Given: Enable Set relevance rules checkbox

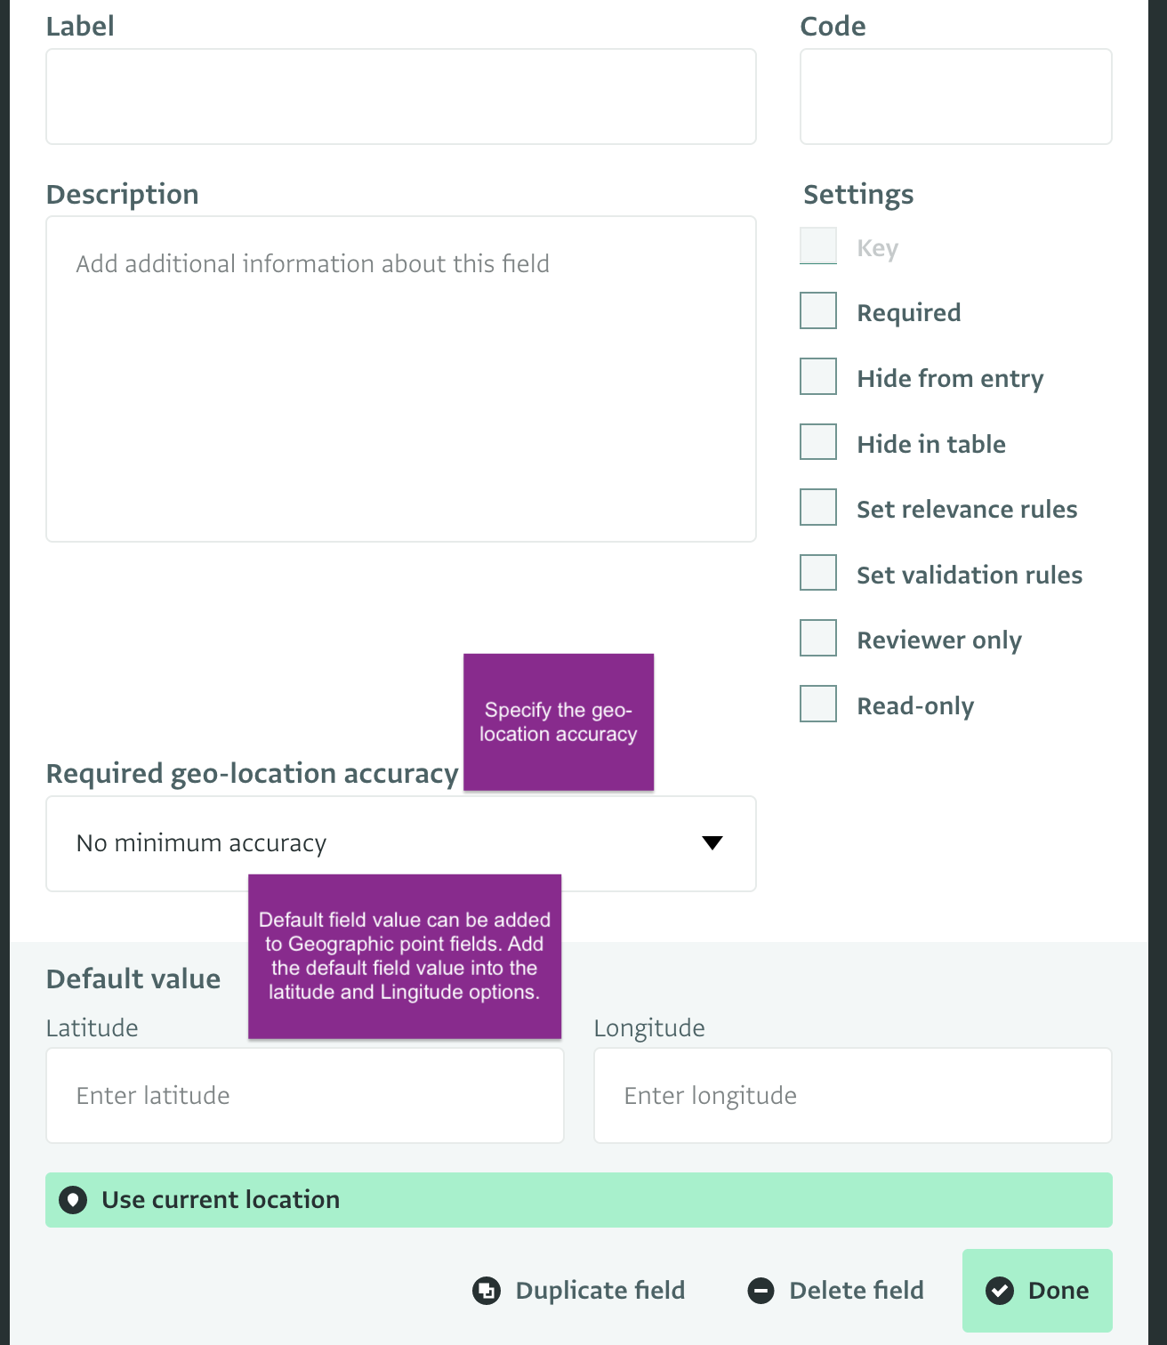Looking at the screenshot, I should click(x=818, y=508).
